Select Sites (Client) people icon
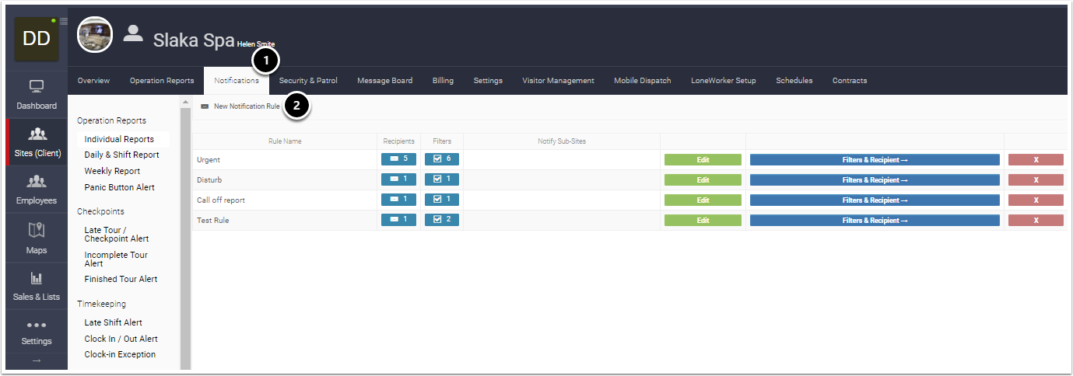1073x376 pixels. pyautogui.click(x=37, y=134)
